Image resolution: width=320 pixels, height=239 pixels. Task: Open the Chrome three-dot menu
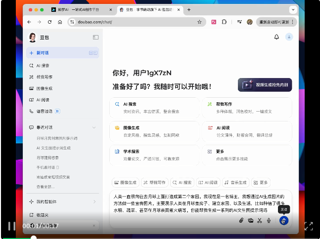(x=293, y=22)
